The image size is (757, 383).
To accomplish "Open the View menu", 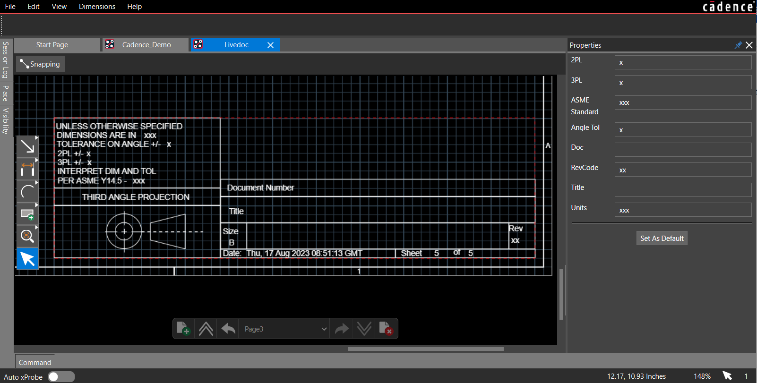I will click(59, 7).
